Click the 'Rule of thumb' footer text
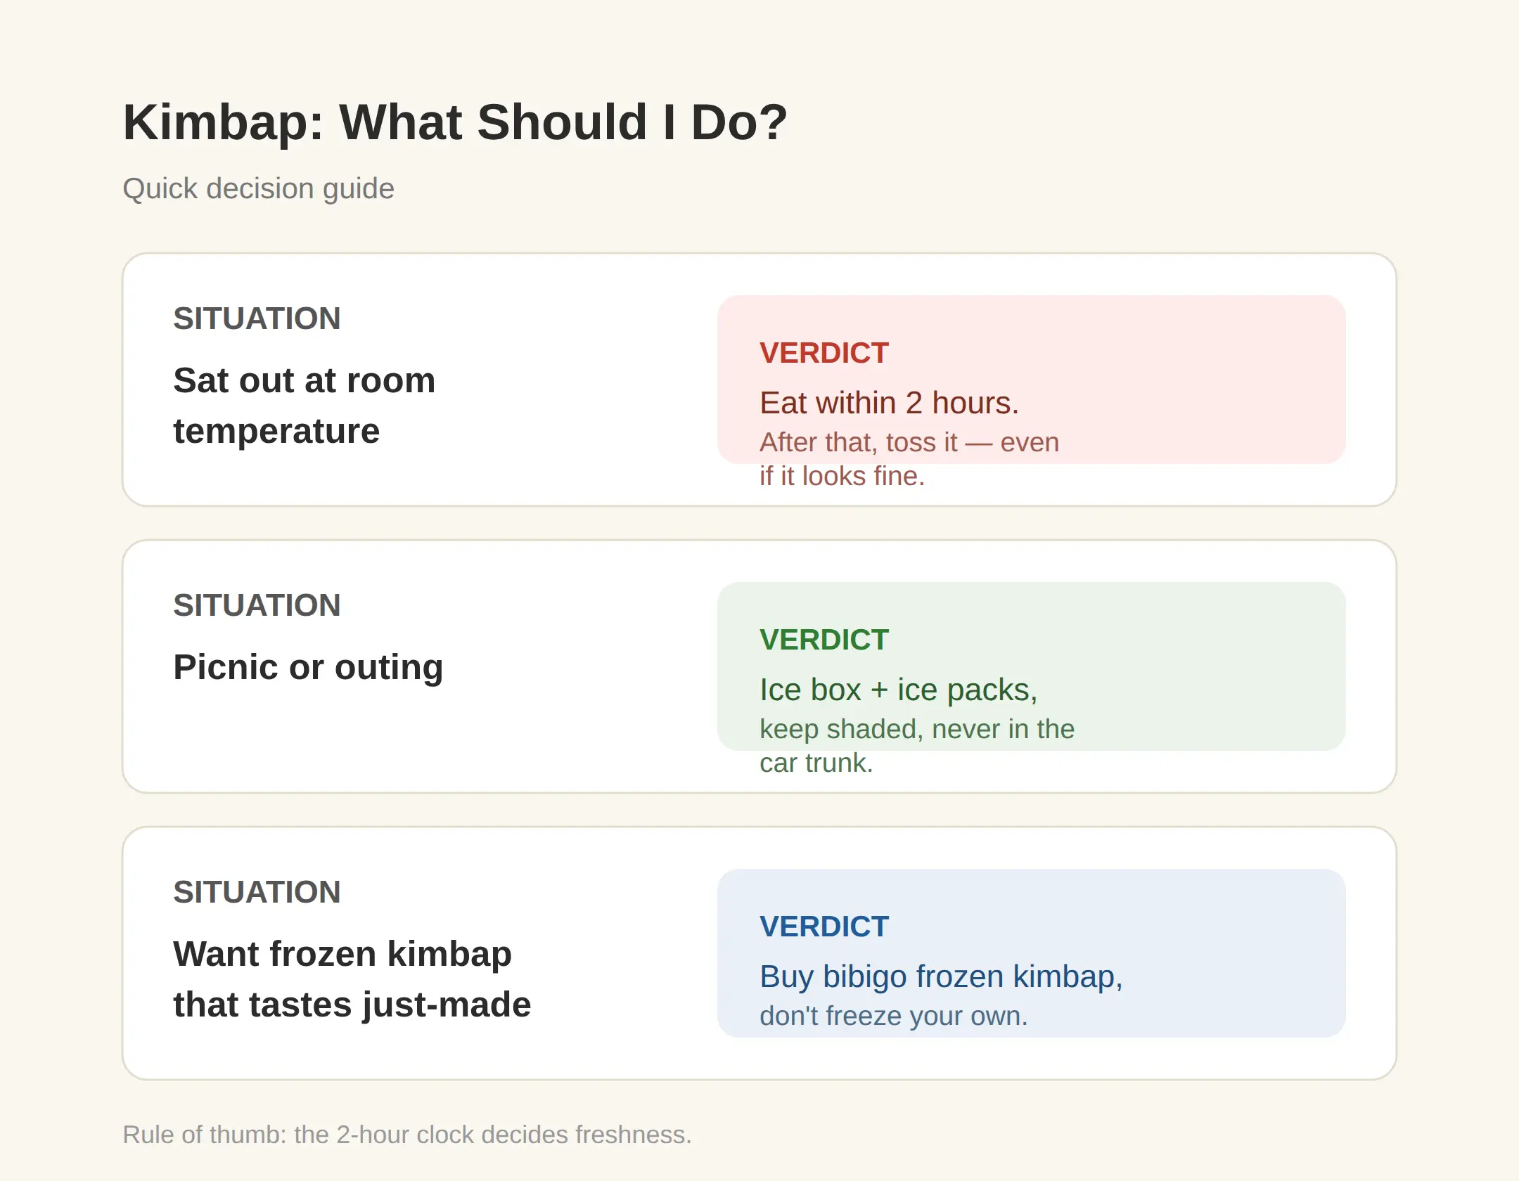Screen dimensions: 1519x1181 coord(407,1135)
